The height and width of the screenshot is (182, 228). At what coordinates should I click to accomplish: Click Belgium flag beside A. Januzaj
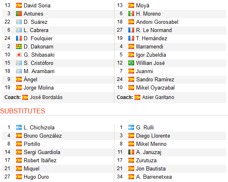[x=131, y=152]
